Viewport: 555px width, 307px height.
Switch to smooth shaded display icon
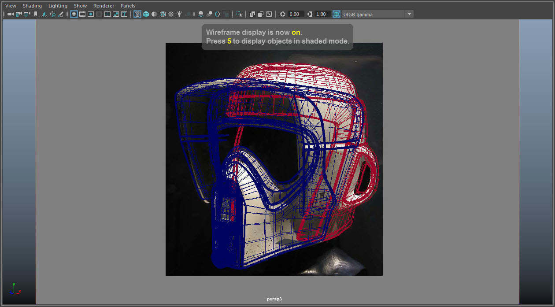coord(146,14)
